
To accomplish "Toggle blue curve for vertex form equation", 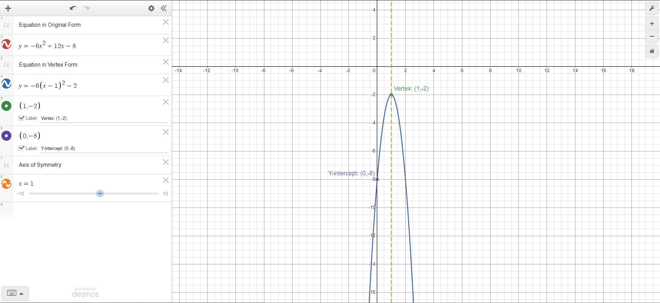I will pyautogui.click(x=7, y=84).
